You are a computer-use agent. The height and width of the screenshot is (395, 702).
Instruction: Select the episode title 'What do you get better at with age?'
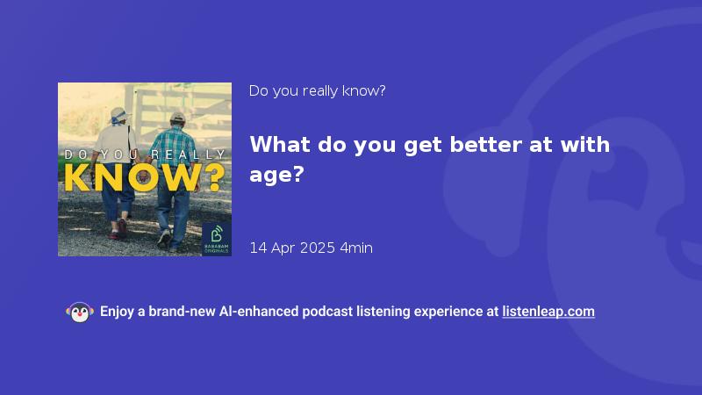coord(429,159)
